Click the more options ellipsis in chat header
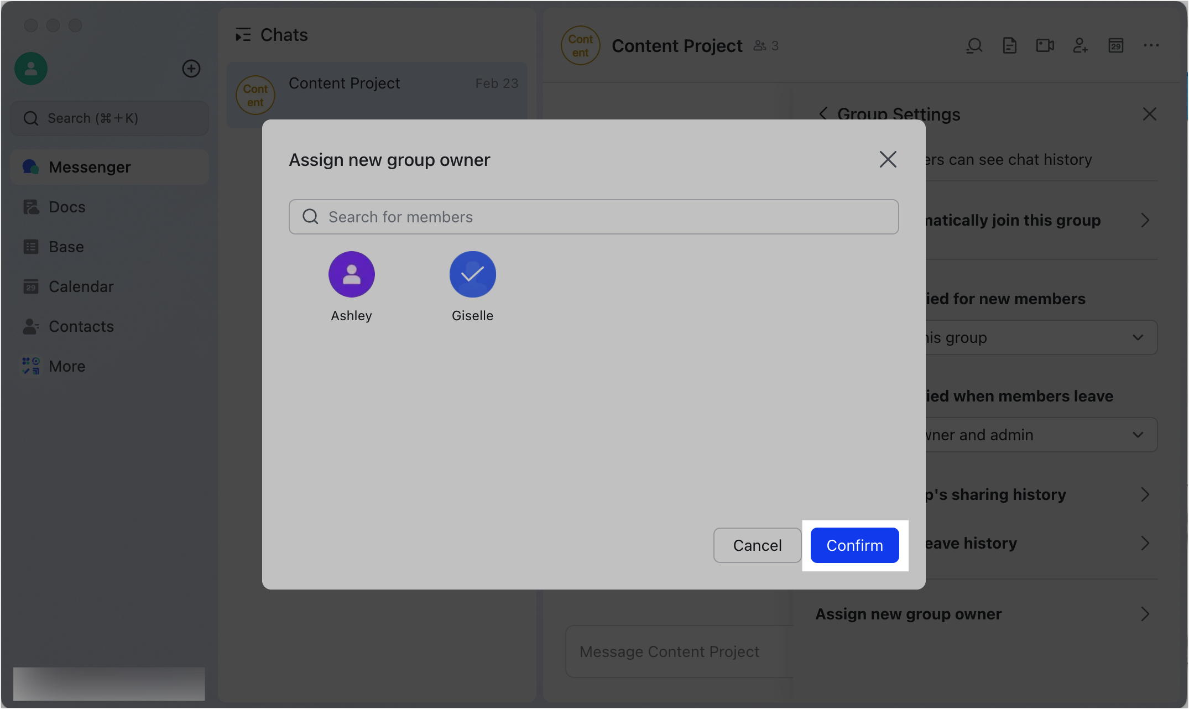 [x=1151, y=45]
